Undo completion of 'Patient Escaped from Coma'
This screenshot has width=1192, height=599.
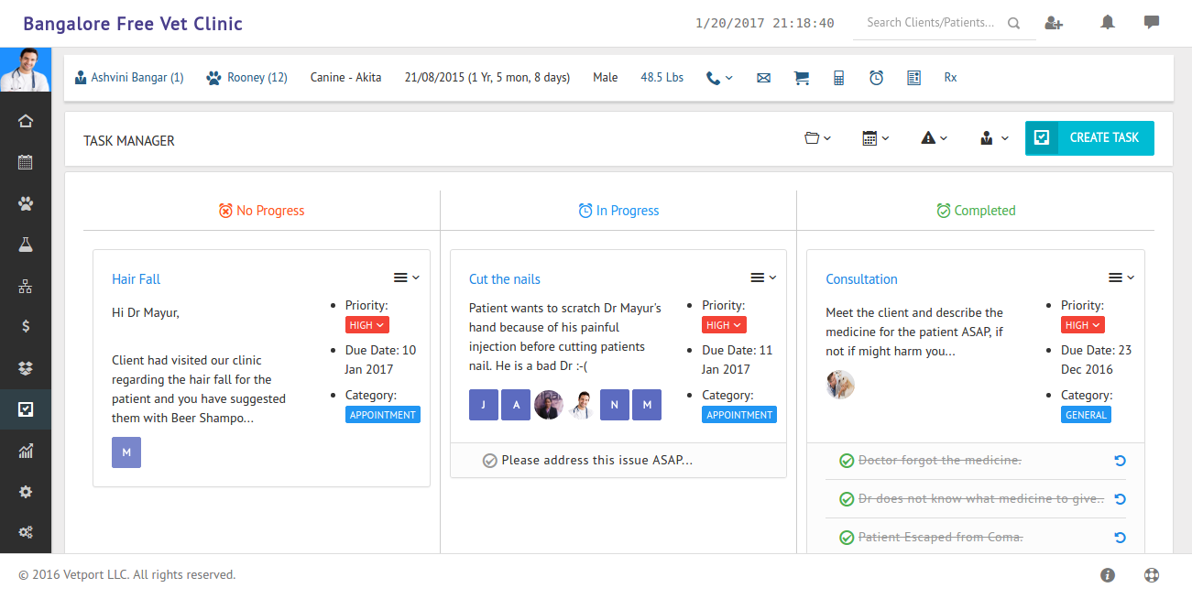tap(1120, 538)
